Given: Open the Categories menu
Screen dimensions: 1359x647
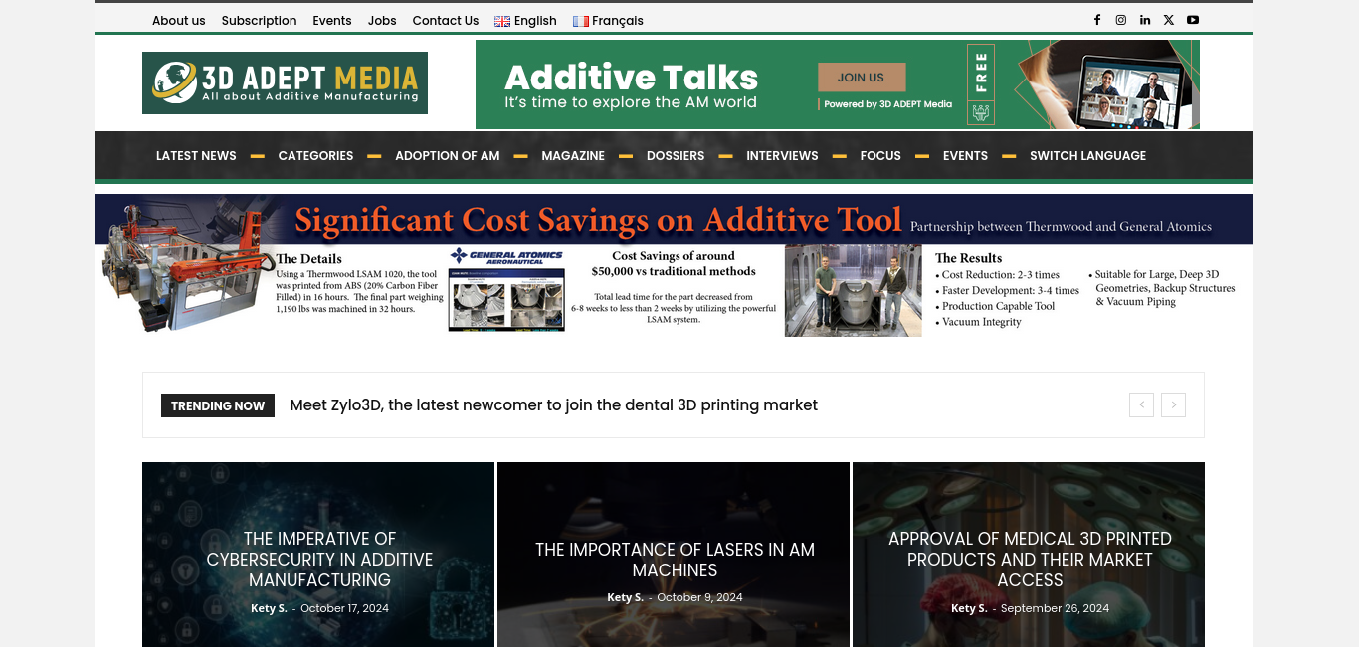Looking at the screenshot, I should tap(315, 156).
